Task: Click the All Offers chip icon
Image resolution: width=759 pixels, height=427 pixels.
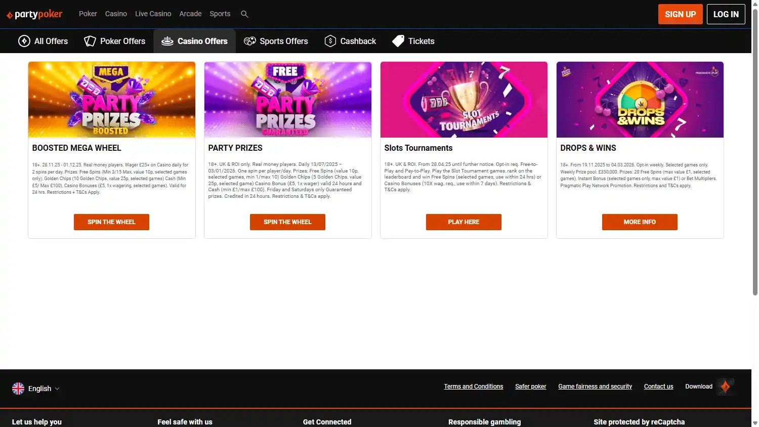Action: point(24,41)
